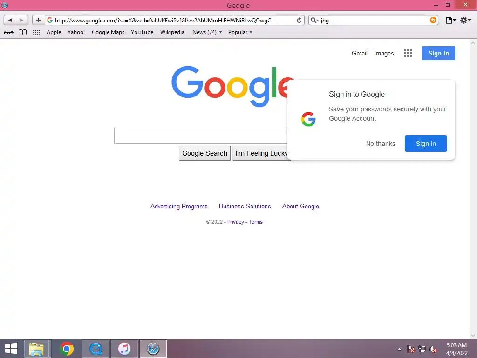Click the network tray icon

(x=422, y=349)
